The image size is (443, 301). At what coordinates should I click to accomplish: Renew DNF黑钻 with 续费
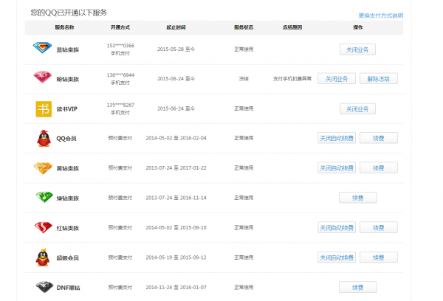357,288
